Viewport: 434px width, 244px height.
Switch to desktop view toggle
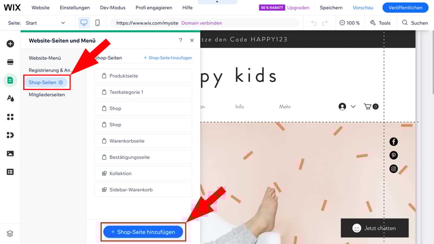point(84,23)
